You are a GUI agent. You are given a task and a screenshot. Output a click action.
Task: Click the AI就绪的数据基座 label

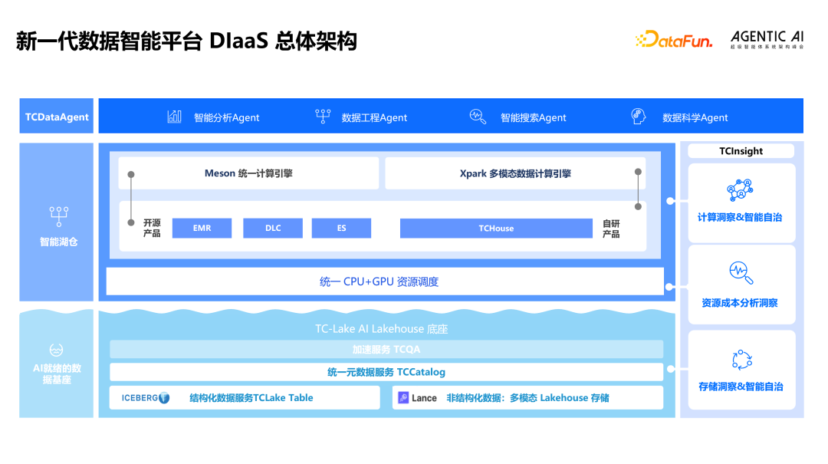pyautogui.click(x=57, y=374)
